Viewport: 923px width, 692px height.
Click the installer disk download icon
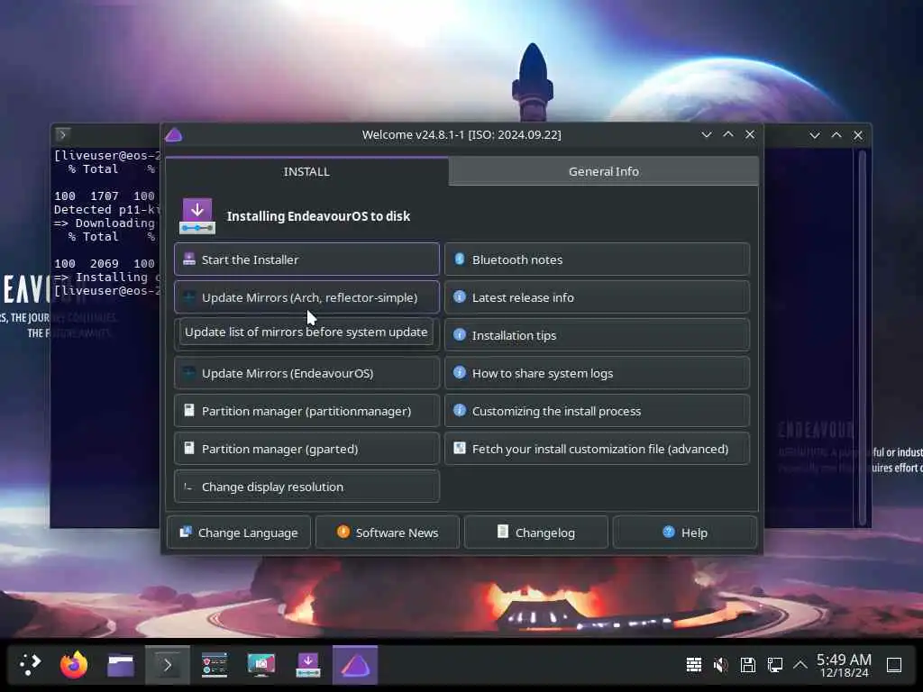[197, 216]
